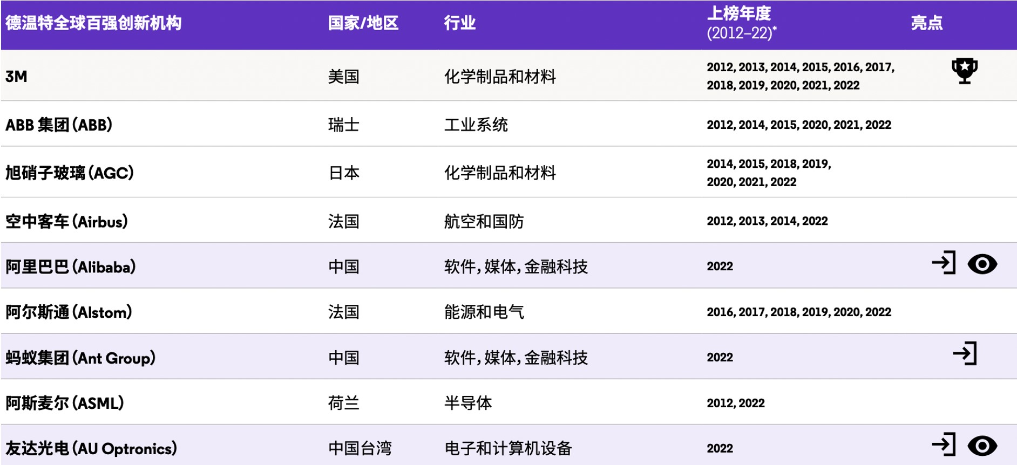Click 荷兰 in the ASML row
The image size is (1017, 465).
click(344, 404)
